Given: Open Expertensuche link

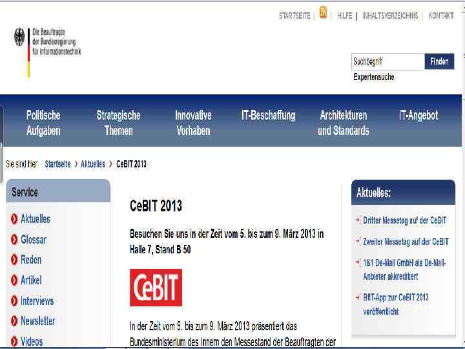Looking at the screenshot, I should 374,77.
